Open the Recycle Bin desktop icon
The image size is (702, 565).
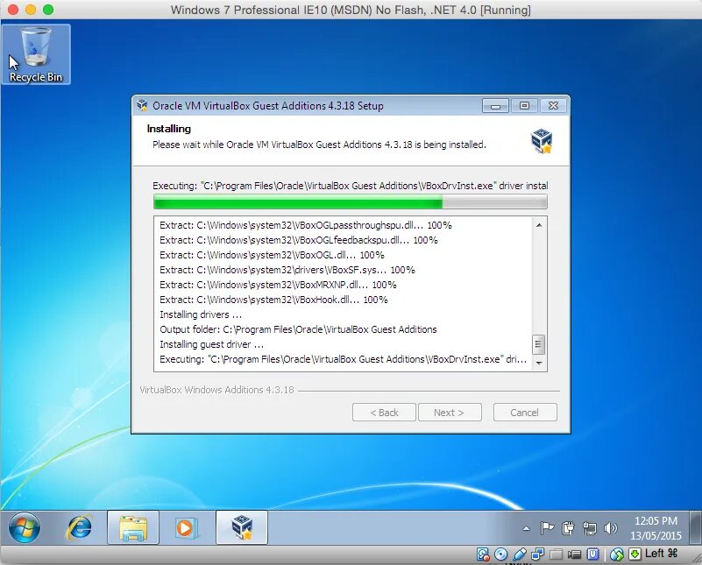coord(36,54)
